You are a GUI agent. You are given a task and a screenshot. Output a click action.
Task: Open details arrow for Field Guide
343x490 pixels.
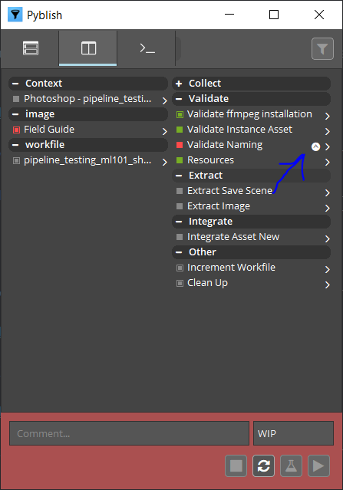coord(164,131)
